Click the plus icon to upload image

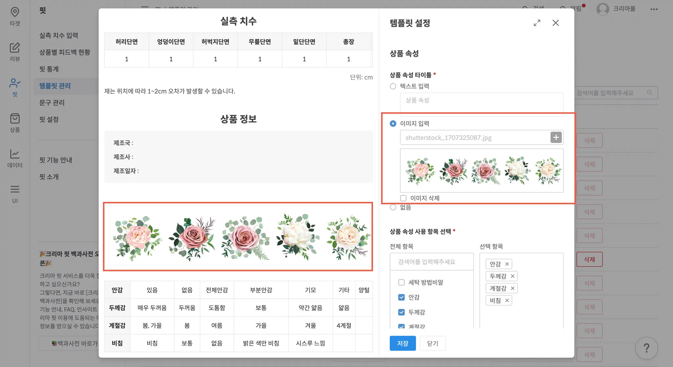(x=556, y=137)
